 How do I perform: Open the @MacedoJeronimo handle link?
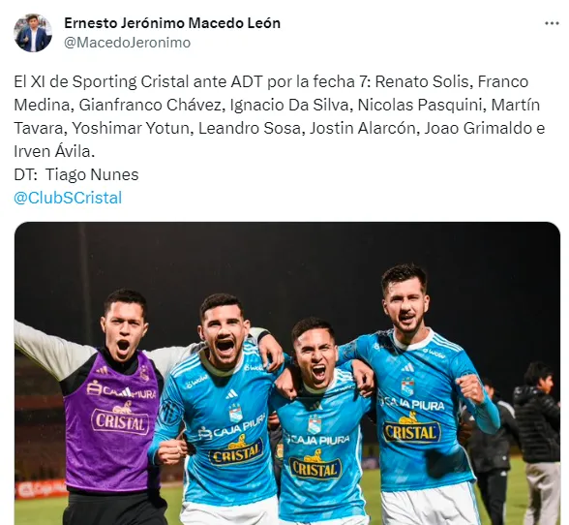[x=128, y=43]
